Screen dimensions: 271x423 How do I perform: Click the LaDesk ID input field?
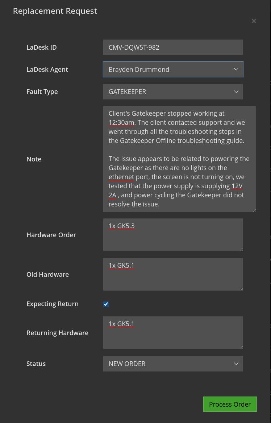[173, 47]
